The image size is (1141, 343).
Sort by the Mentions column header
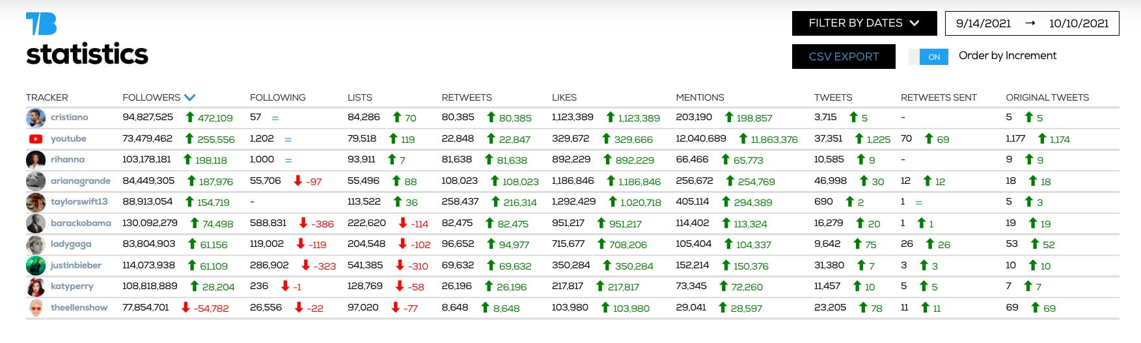click(700, 97)
